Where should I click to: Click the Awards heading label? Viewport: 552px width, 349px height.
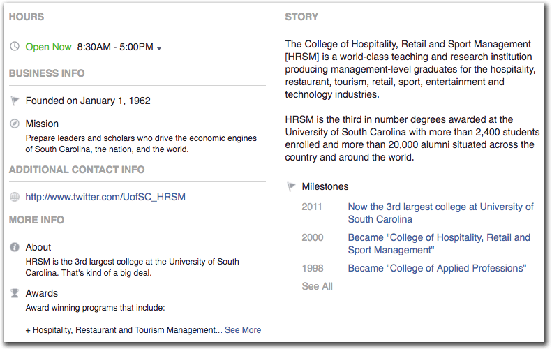coord(42,293)
